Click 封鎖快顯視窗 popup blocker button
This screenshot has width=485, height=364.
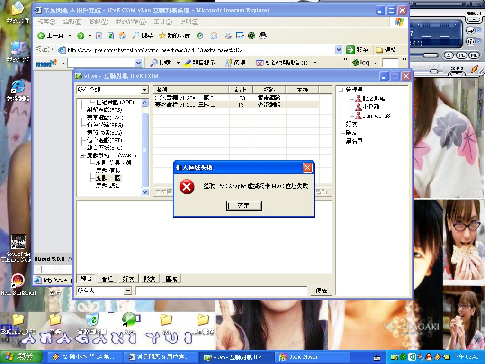tap(282, 63)
